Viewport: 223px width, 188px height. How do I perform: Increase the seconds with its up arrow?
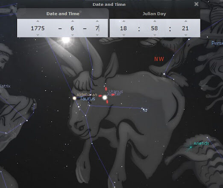point(186,21)
